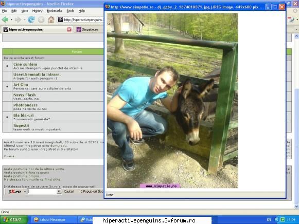Click the Forward arrow in Firefox toolbar
Viewport: 299px width, 224px height.
(17, 20)
